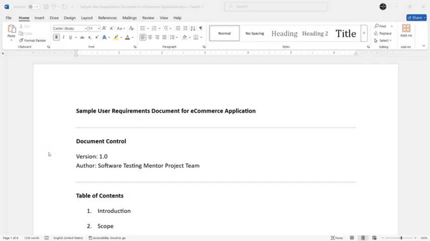Click the Share button
430x241 pixels.
click(x=416, y=18)
